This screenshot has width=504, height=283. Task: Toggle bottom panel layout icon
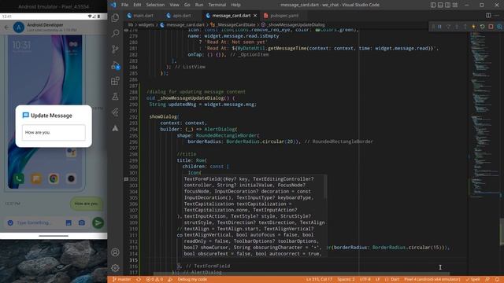(440, 5)
